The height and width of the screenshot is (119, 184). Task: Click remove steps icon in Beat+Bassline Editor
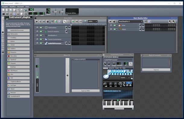(170, 21)
